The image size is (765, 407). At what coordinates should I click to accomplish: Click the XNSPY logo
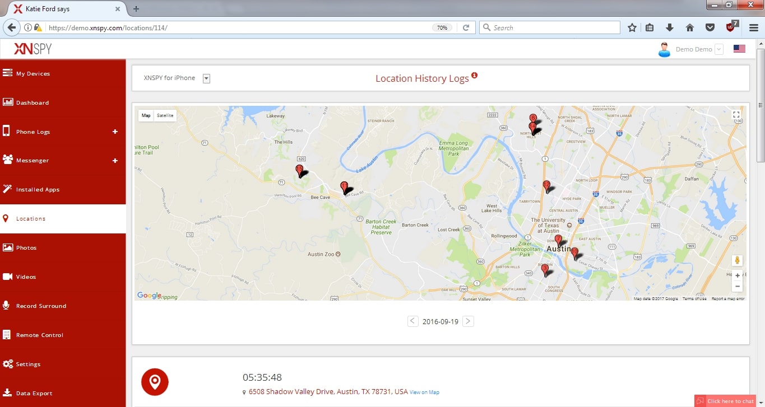[x=33, y=49]
